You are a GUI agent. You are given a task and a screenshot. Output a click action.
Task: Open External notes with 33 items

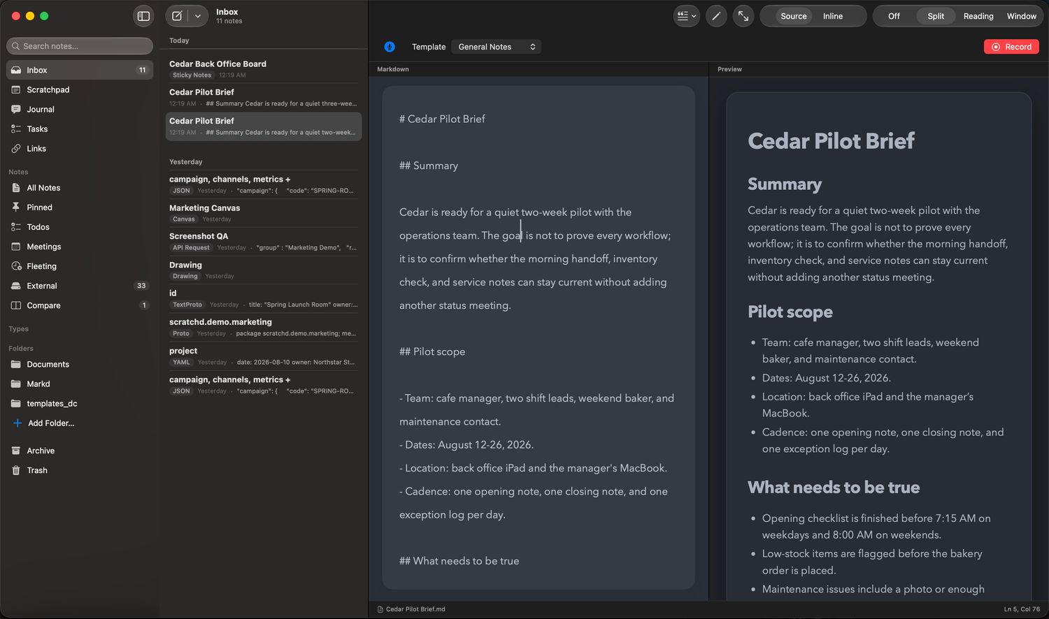pos(80,286)
